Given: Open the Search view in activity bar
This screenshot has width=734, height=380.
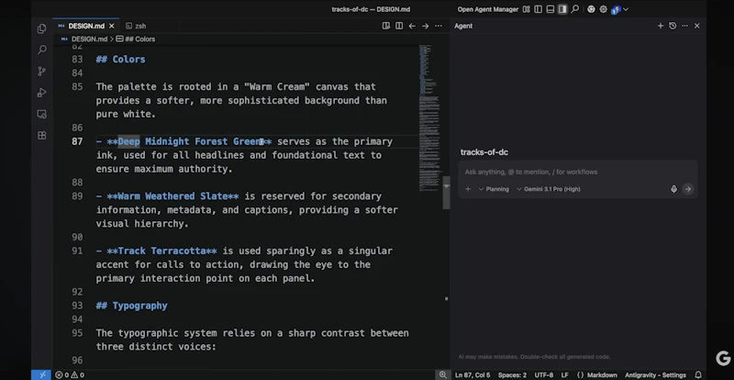Looking at the screenshot, I should point(41,50).
